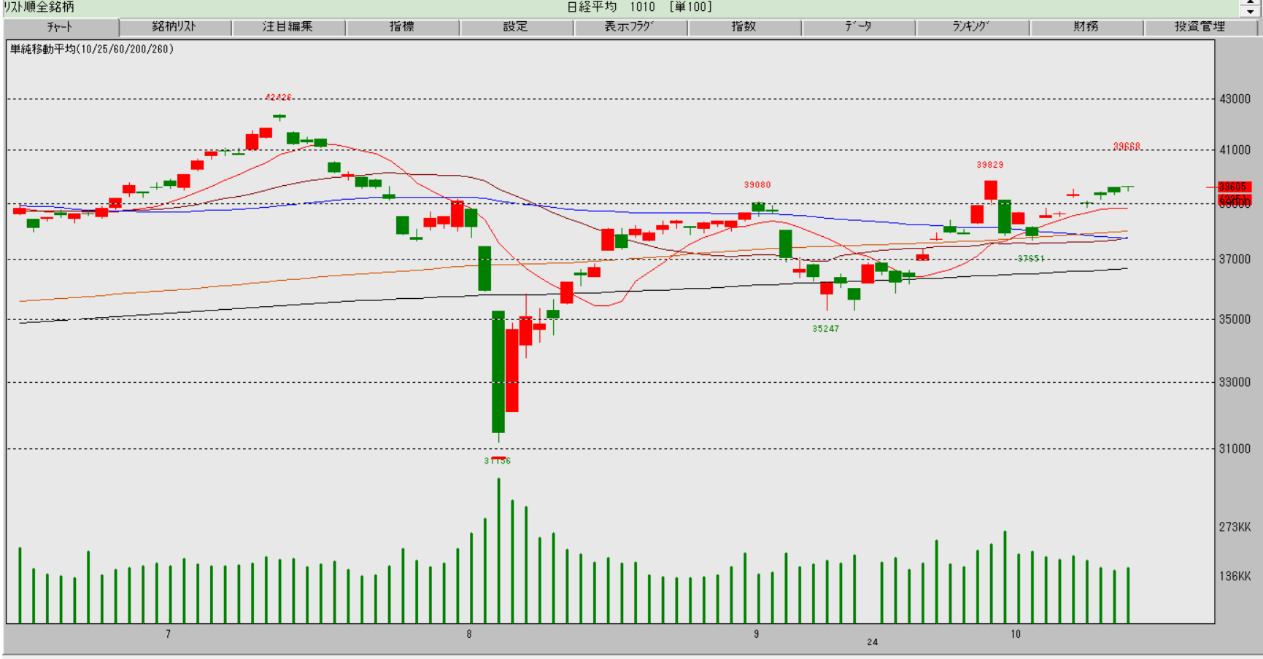The height and width of the screenshot is (659, 1263).
Task: Click the month 9 marker on time axis
Action: point(757,634)
